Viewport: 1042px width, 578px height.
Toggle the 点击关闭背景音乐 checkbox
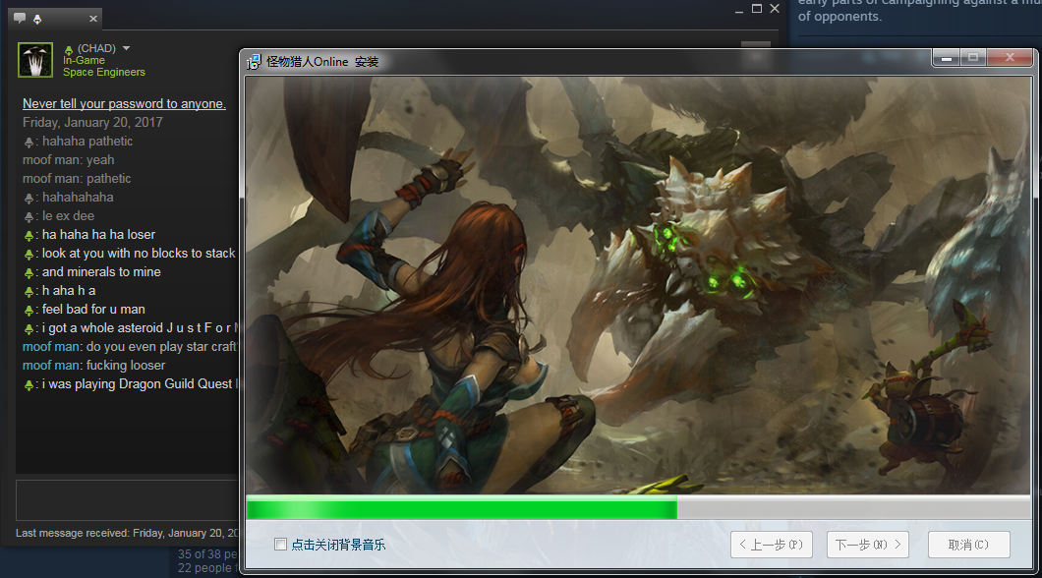click(280, 545)
